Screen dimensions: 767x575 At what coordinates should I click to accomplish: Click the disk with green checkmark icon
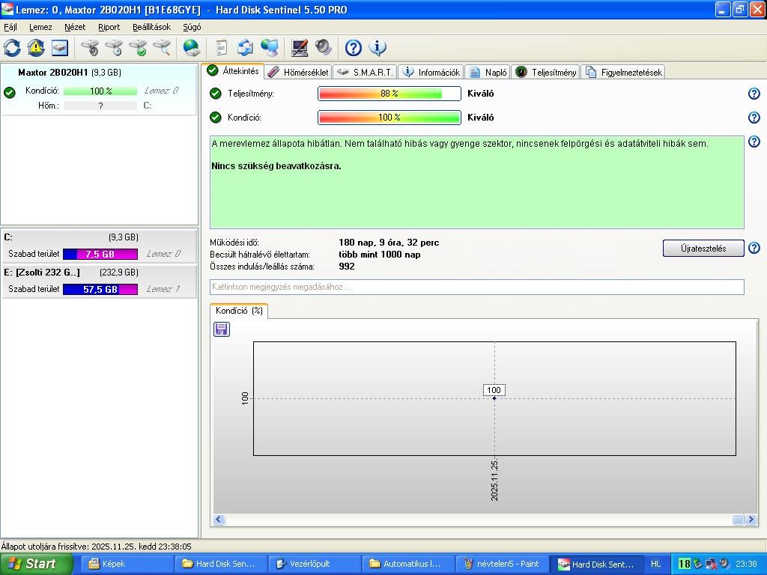138,48
